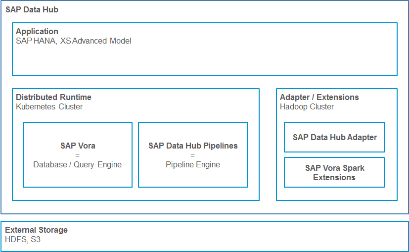The height and width of the screenshot is (252, 409).
Task: Select the 'SAP Vora' box title
Action: pyautogui.click(x=78, y=146)
